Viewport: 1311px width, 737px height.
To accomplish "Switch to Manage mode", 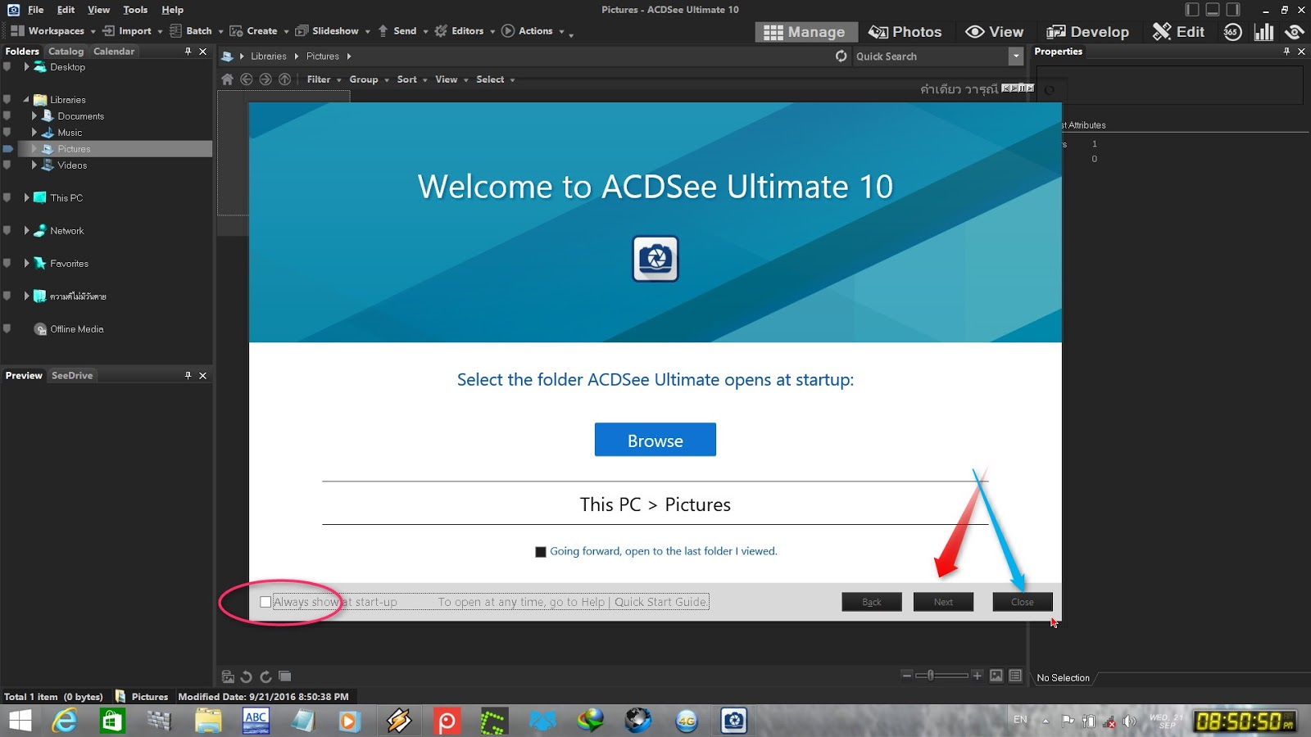I will [x=805, y=32].
